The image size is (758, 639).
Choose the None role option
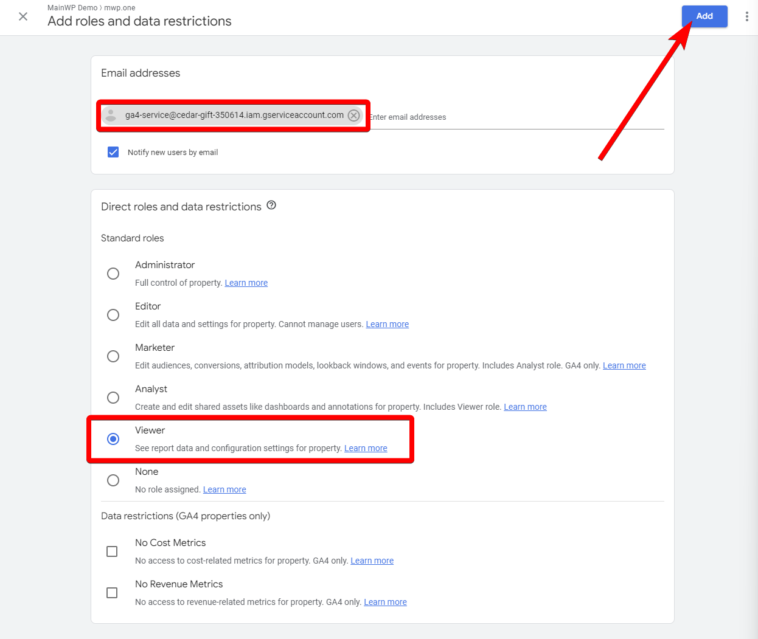(113, 480)
